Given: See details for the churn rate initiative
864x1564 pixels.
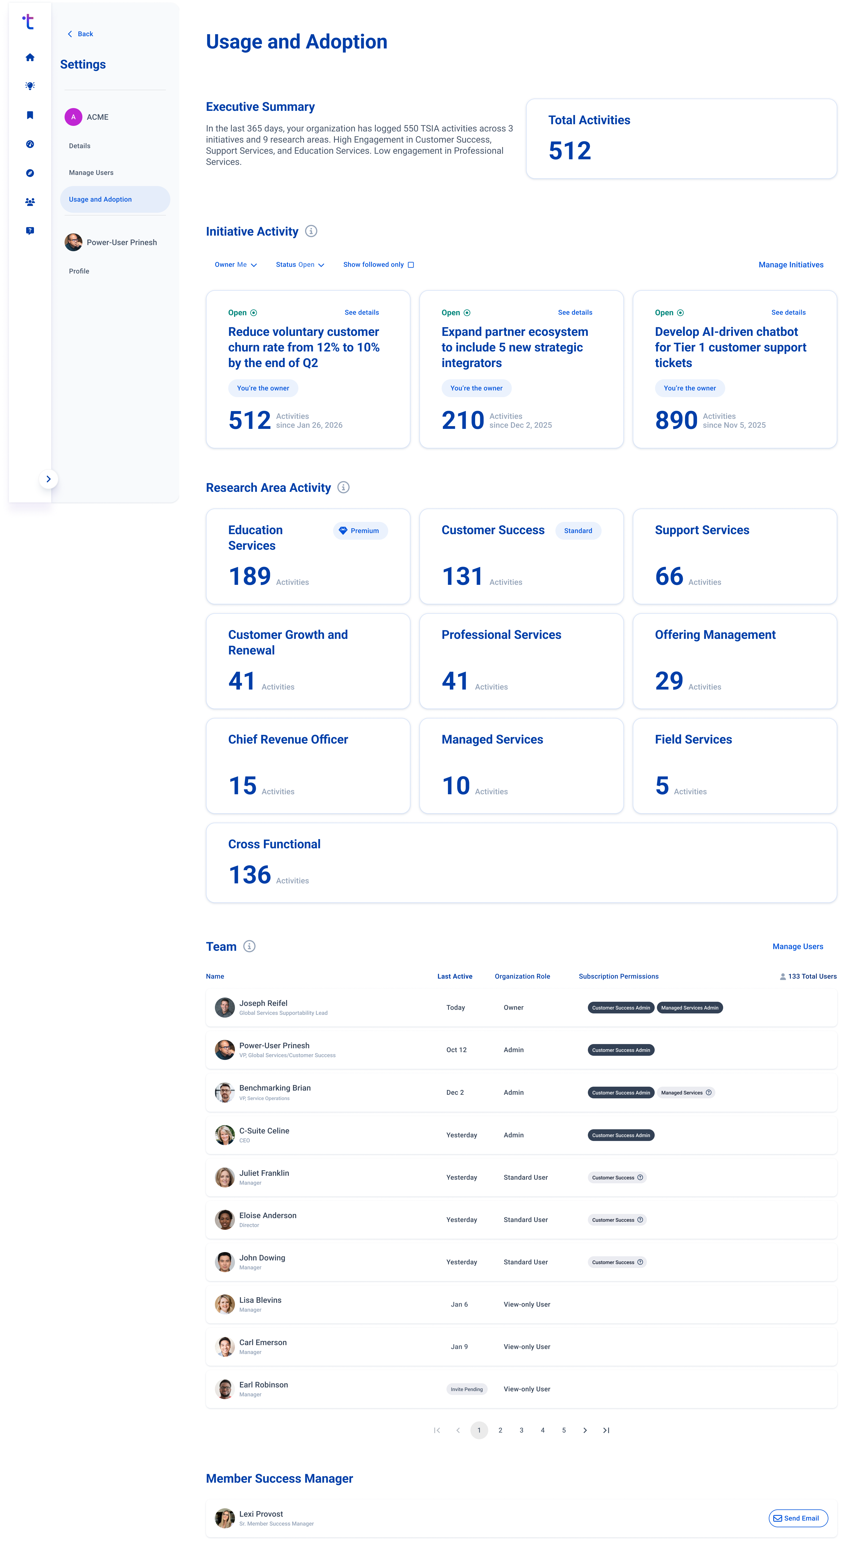Looking at the screenshot, I should [x=362, y=313].
